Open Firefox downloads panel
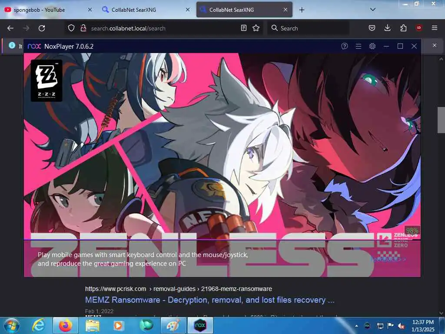This screenshot has height=334, width=445. [387, 28]
